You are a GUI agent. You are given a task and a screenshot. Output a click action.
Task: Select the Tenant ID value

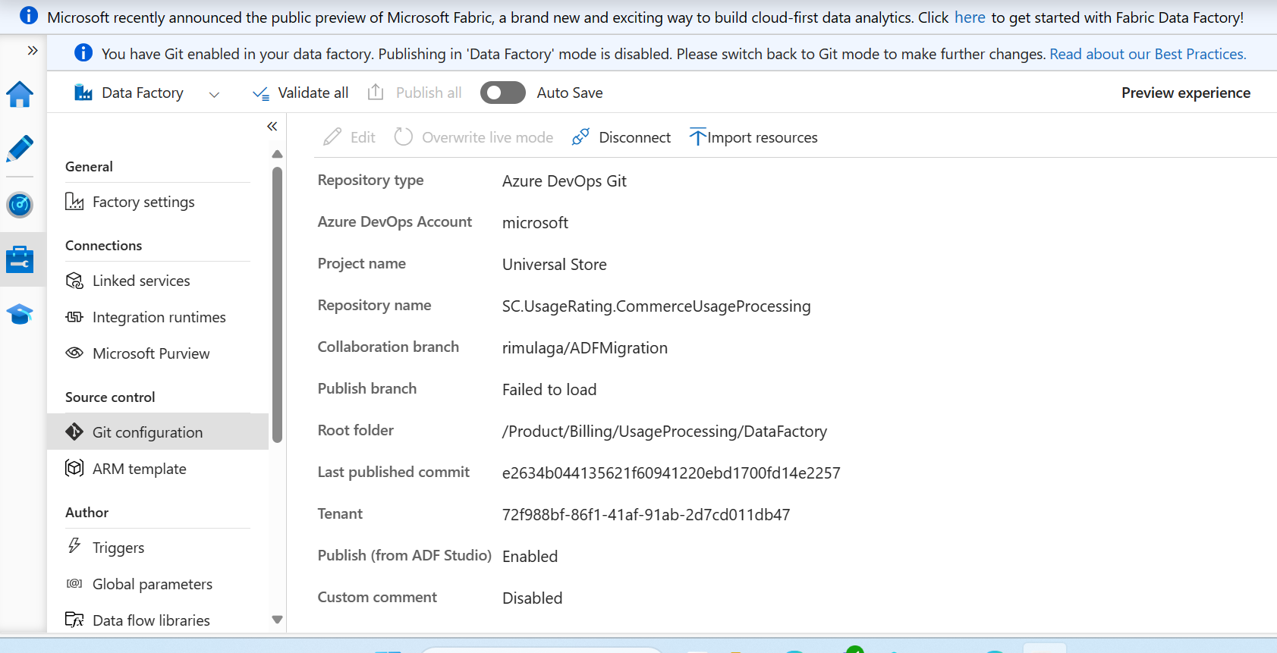pos(646,515)
